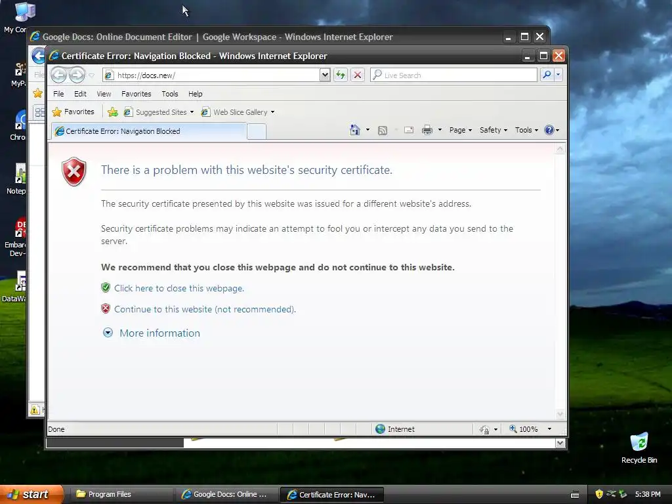Click the Print icon
The image size is (672, 504).
tap(427, 131)
